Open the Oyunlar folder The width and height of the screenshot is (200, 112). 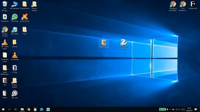tap(15, 44)
